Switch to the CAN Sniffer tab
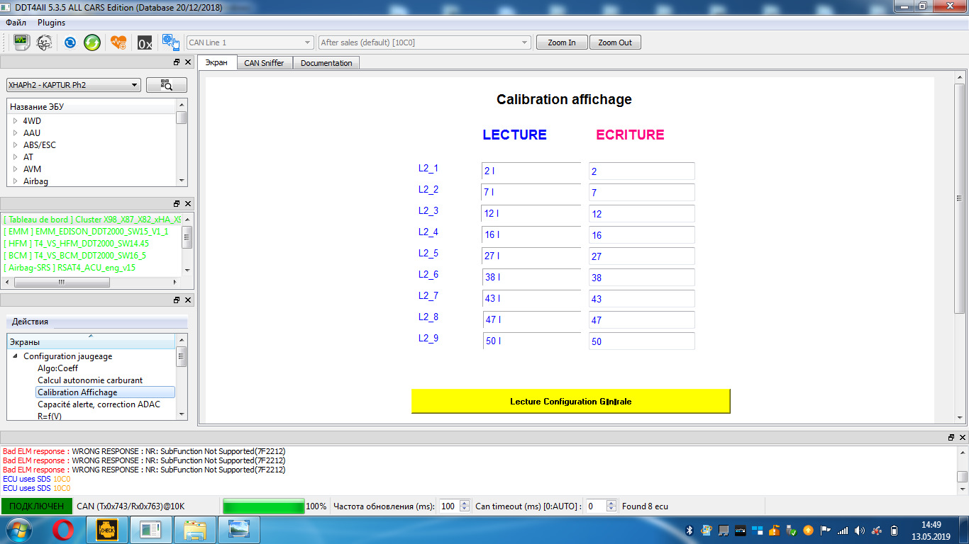Screen dimensions: 969x544 click(264, 63)
